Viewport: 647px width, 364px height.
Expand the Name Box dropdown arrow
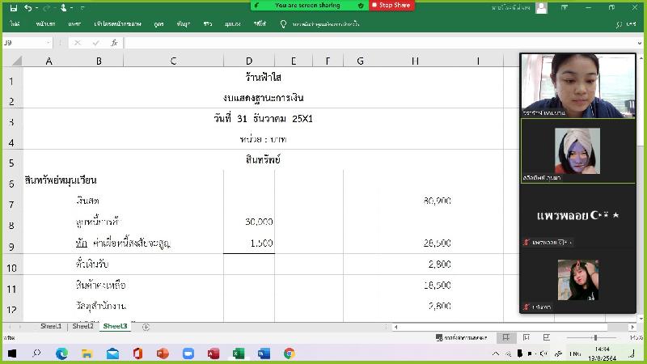[49, 43]
